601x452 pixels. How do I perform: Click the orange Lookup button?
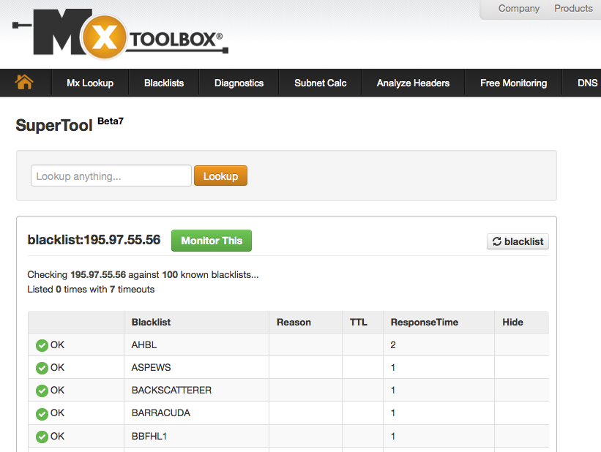(221, 176)
